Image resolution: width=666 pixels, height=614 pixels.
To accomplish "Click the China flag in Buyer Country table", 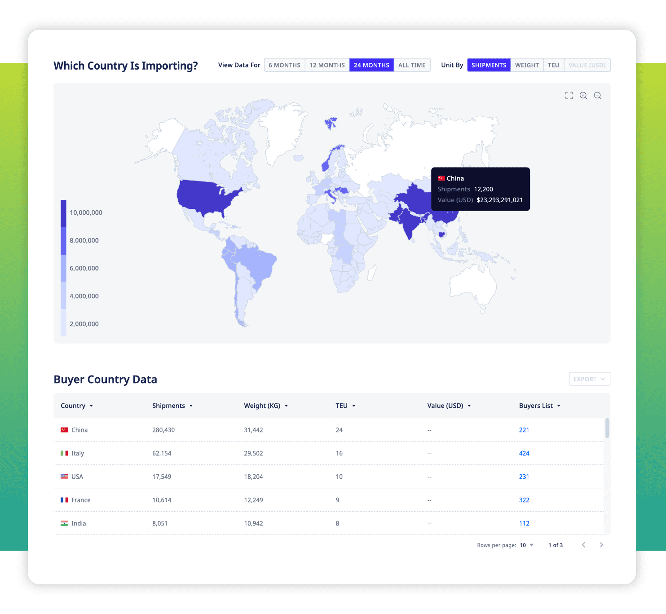I will coord(64,430).
